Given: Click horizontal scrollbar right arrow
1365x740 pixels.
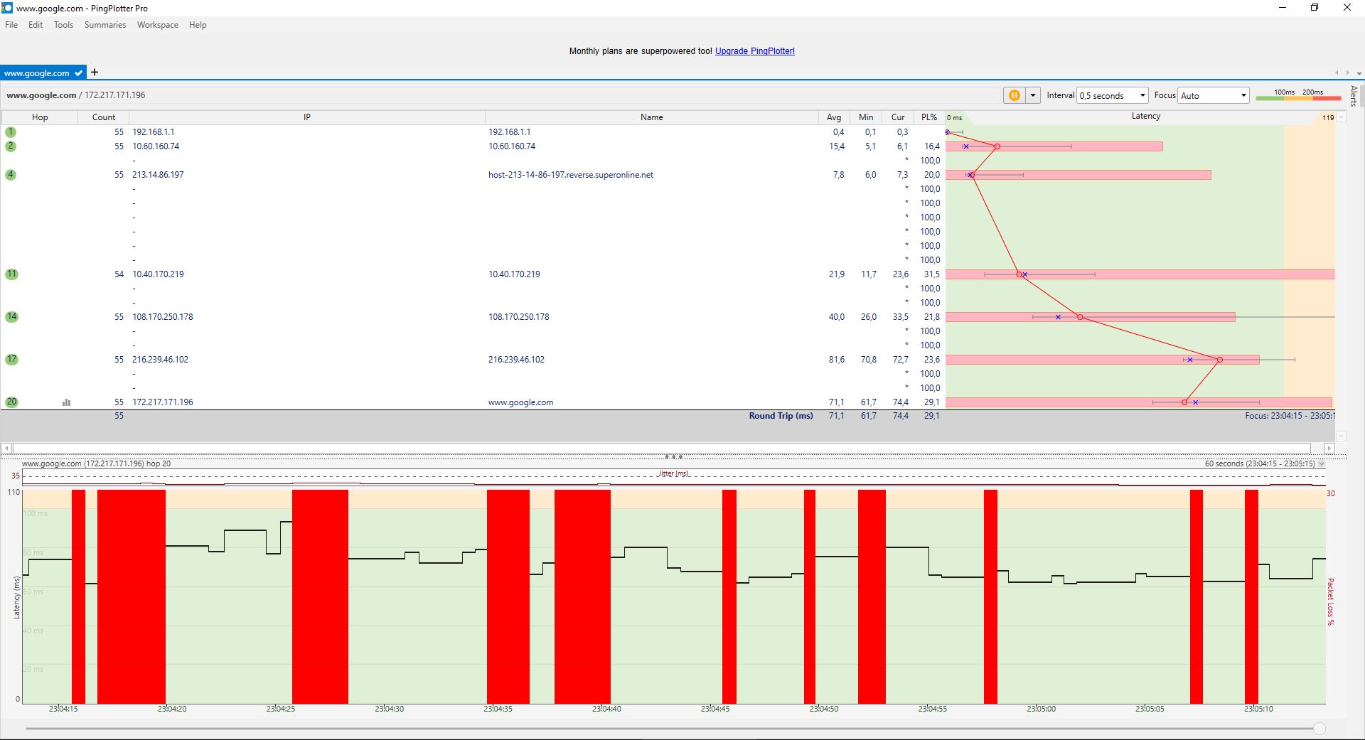Looking at the screenshot, I should (x=1329, y=448).
